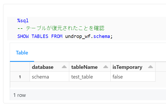The height and width of the screenshot is (106, 166).
Task: Click the schema cell in database column
Action: point(40,77)
